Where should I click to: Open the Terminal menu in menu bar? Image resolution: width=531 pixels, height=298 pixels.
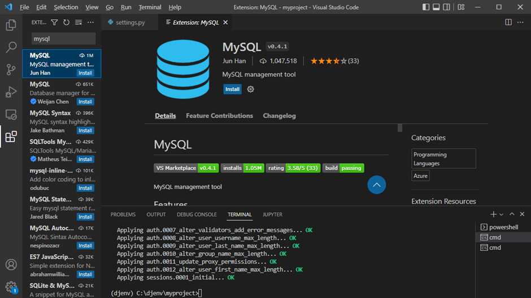[150, 7]
